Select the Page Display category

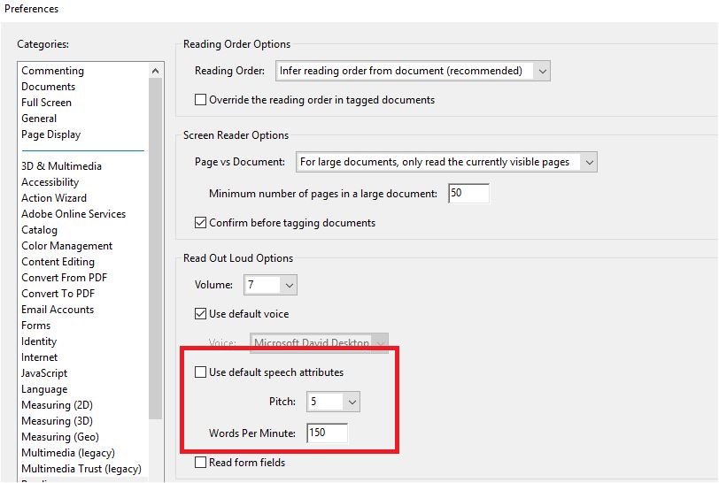50,134
